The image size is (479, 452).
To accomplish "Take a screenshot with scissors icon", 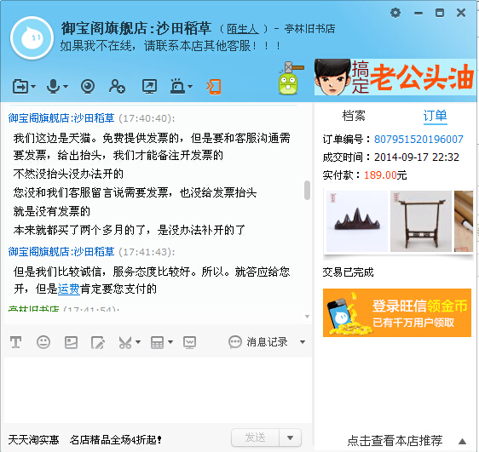I will 125,342.
